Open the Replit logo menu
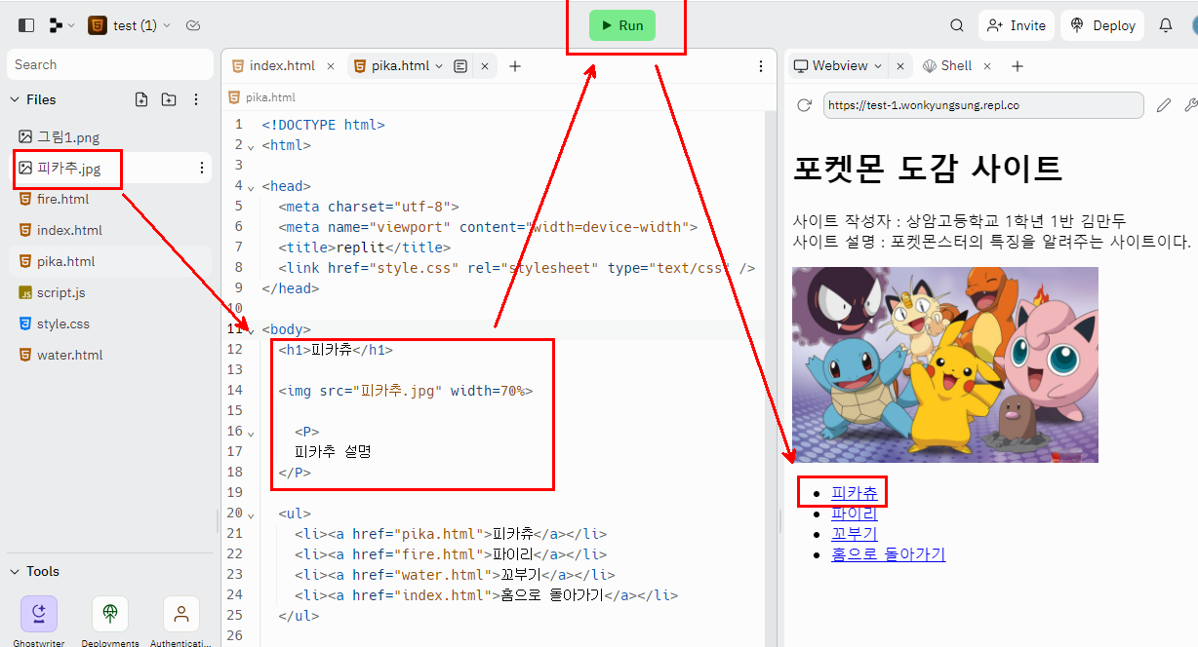Image resolution: width=1198 pixels, height=647 pixels. coord(61,25)
